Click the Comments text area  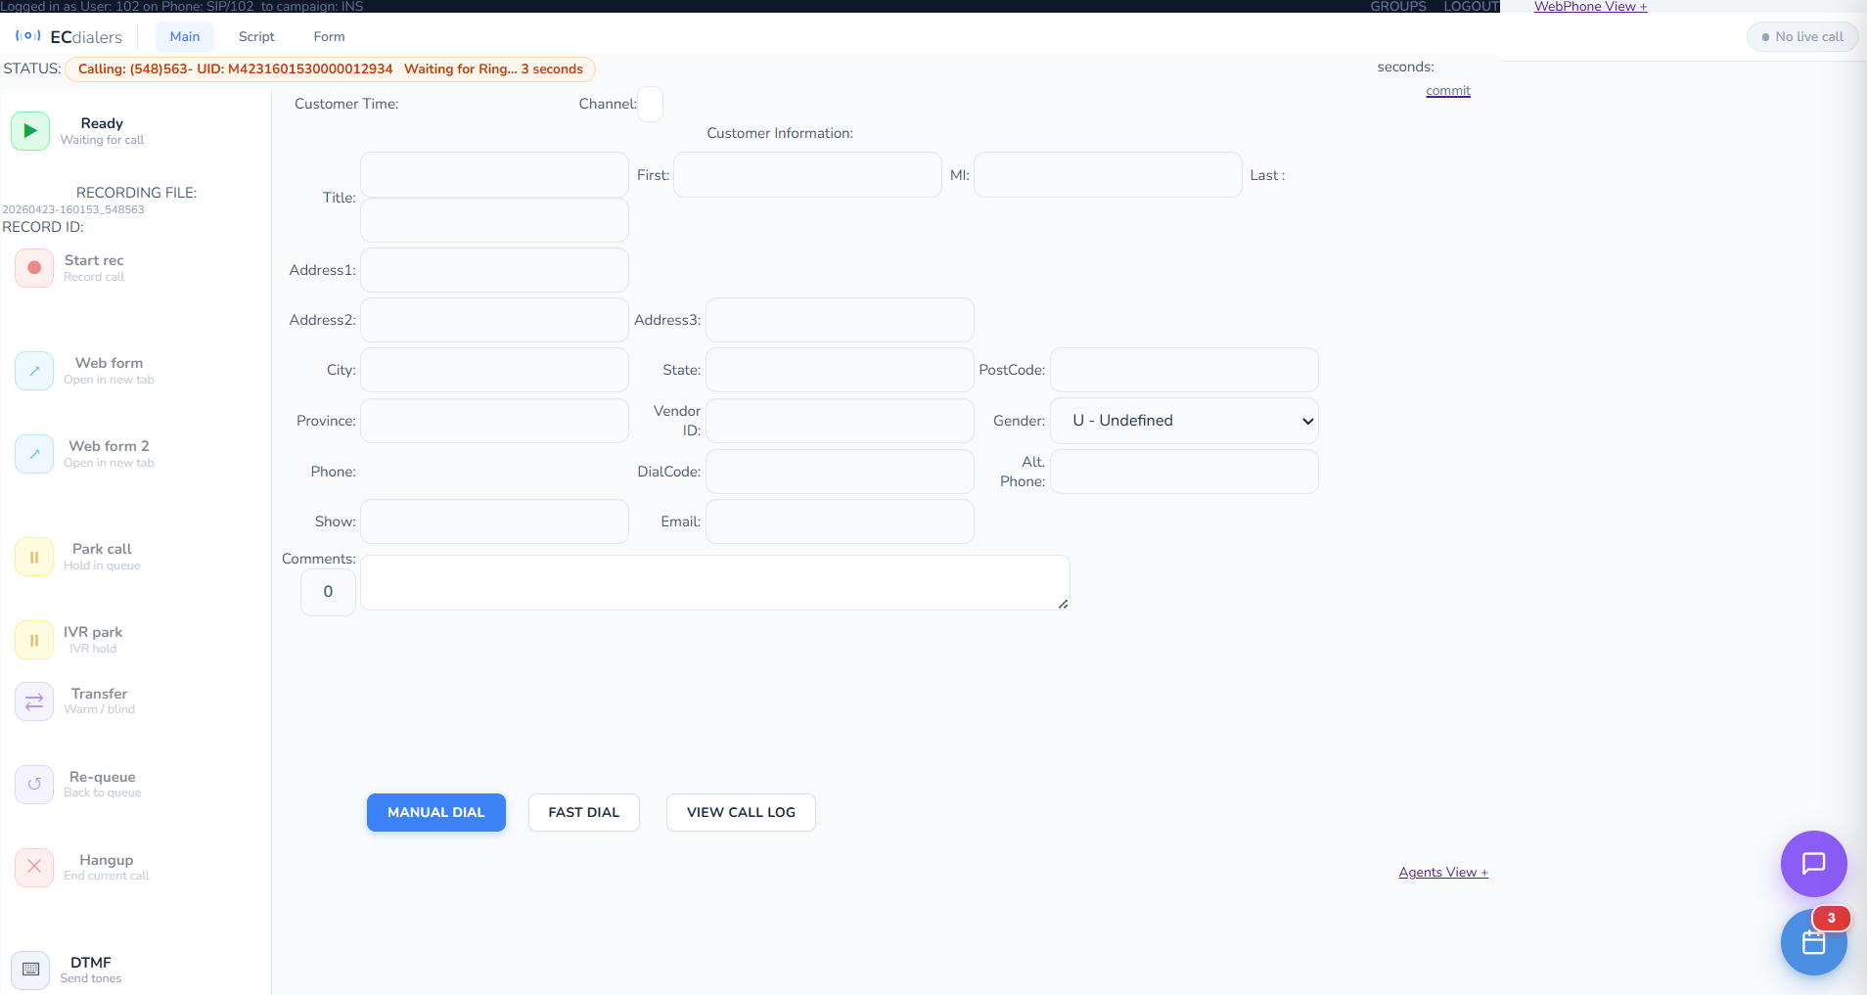click(x=715, y=583)
